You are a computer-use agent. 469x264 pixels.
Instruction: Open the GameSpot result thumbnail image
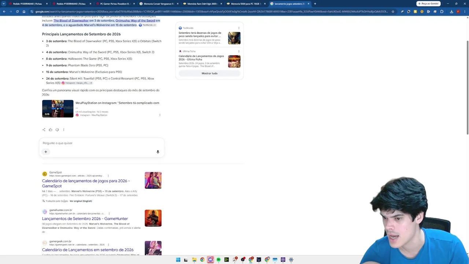(153, 180)
